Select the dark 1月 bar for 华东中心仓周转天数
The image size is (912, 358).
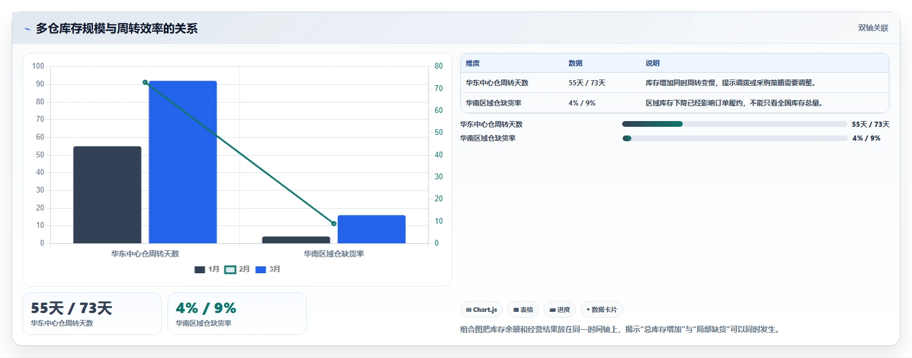point(107,195)
